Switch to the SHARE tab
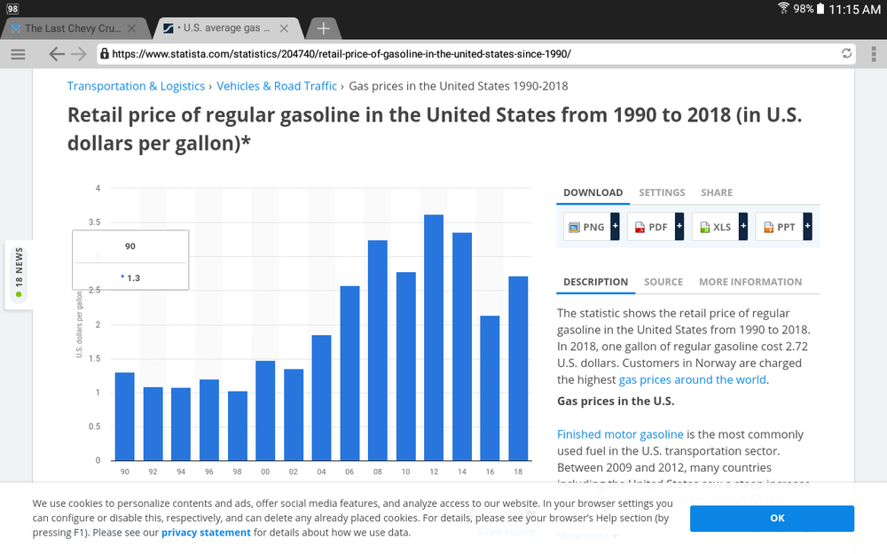 pos(717,192)
